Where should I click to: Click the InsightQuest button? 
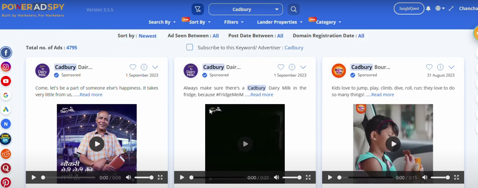point(409,8)
